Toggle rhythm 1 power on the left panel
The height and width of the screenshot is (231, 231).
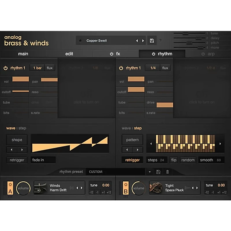pos(6,68)
